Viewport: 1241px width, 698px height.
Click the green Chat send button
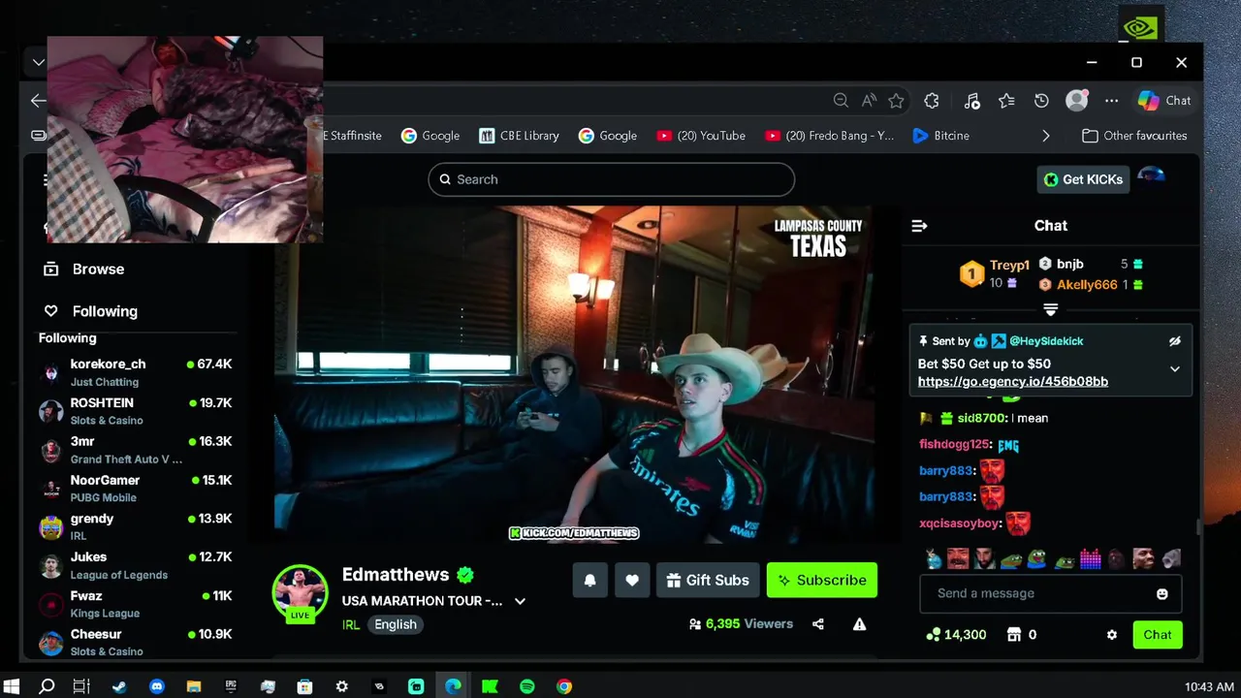pos(1158,635)
